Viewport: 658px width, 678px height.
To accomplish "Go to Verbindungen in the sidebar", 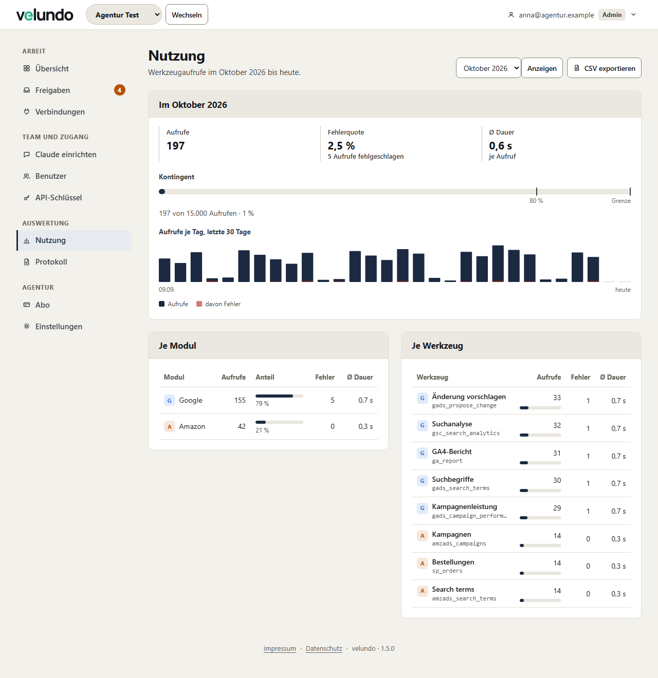I will (74, 111).
